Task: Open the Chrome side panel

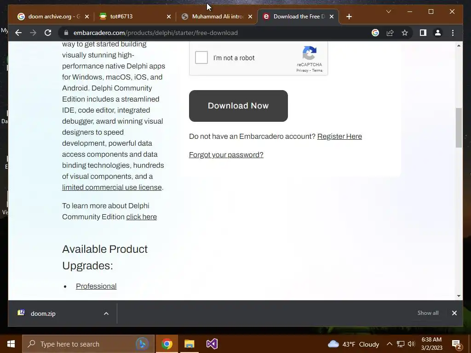Action: click(423, 33)
